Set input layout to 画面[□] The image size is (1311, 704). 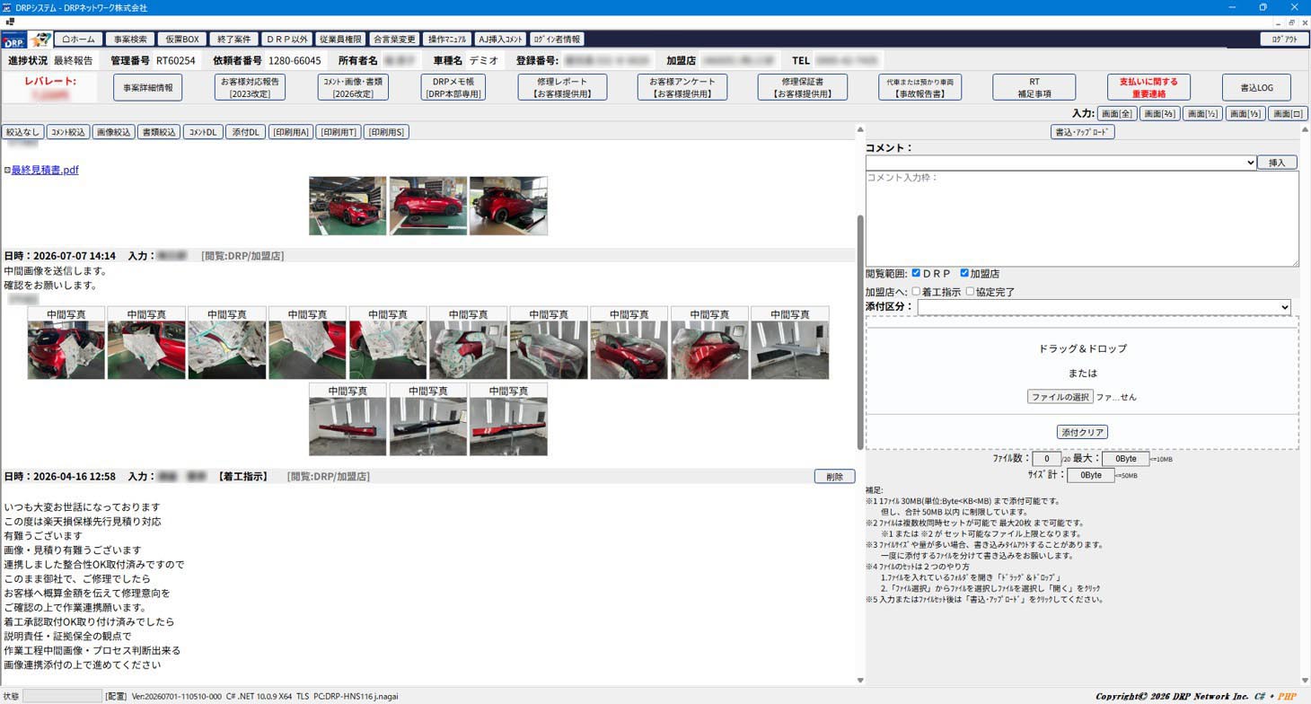[1288, 114]
